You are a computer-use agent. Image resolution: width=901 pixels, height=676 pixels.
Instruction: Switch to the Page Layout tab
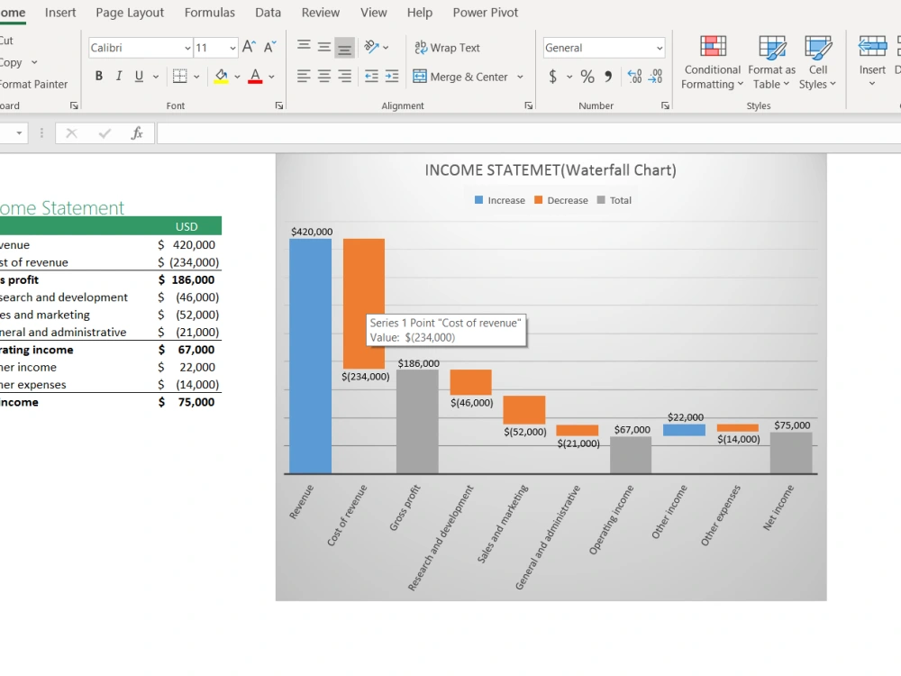coord(130,13)
